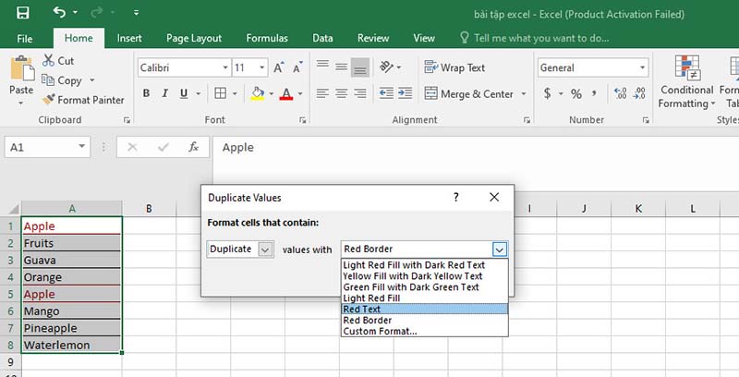Screen dimensions: 739x377
Task: Toggle Underline formatting
Action: click(x=184, y=93)
